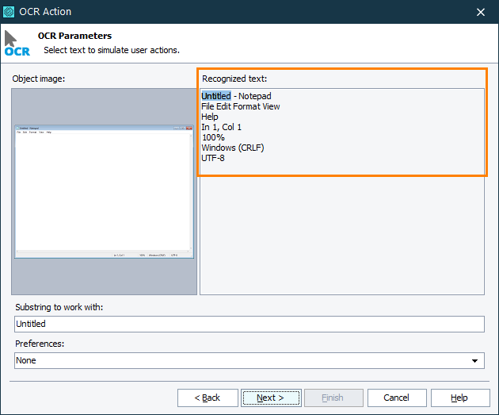Click the word File in recognized text
The height and width of the screenshot is (415, 499).
click(x=208, y=106)
